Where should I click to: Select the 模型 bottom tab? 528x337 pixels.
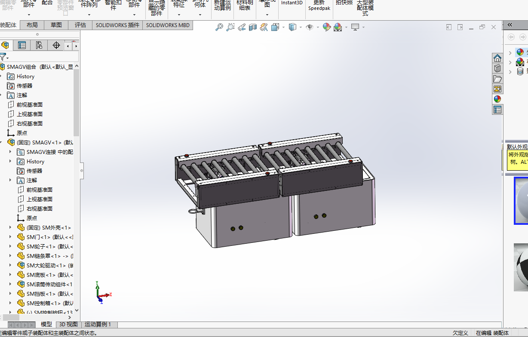(46, 325)
